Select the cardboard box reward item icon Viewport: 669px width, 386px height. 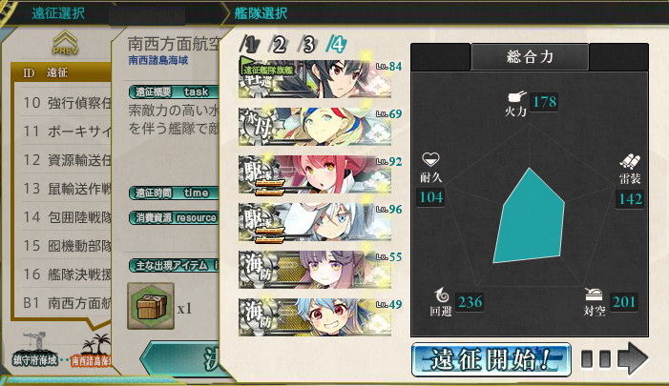pyautogui.click(x=151, y=306)
